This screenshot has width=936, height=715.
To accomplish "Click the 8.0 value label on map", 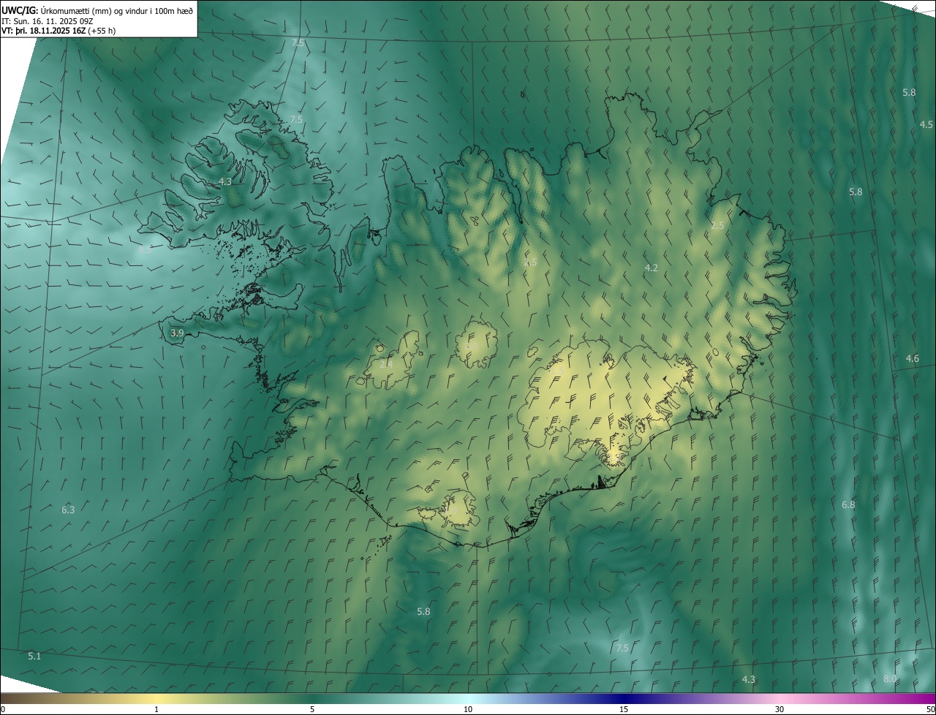I will 890,678.
